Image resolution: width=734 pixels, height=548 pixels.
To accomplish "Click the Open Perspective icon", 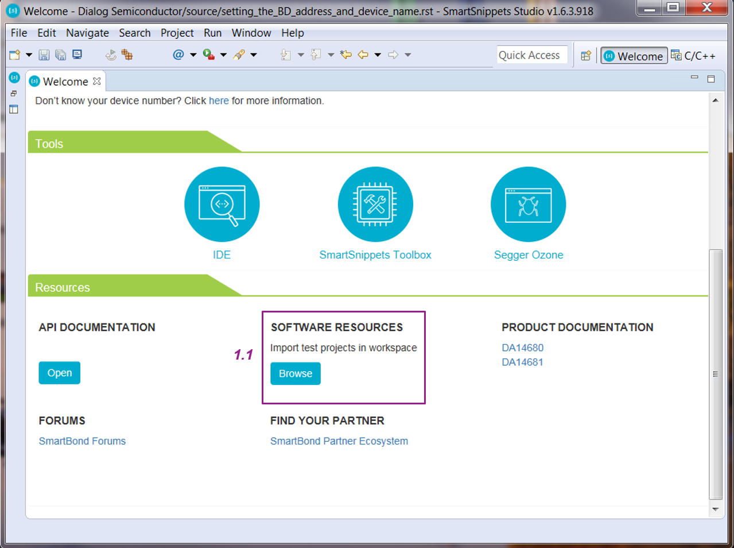I will tap(586, 56).
